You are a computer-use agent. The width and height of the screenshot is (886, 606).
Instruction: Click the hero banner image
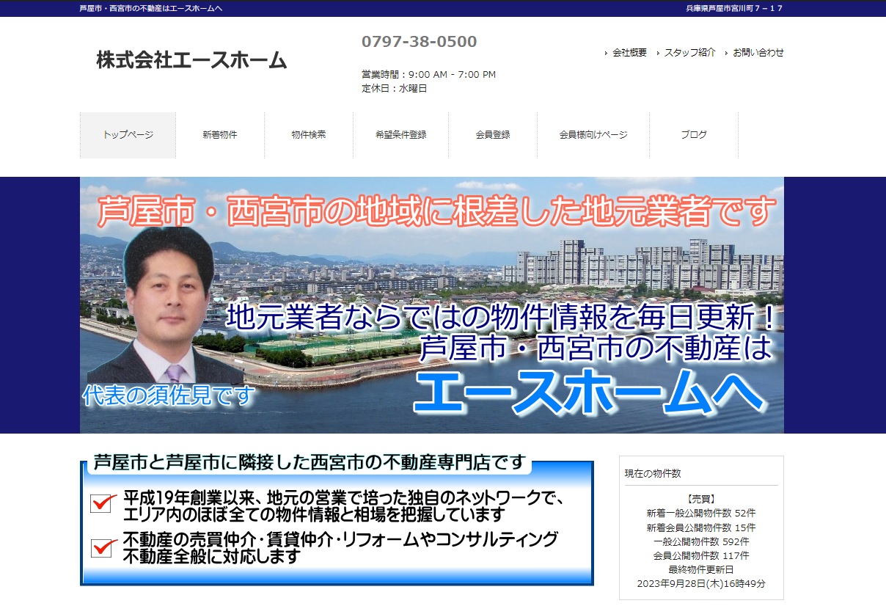(432, 305)
